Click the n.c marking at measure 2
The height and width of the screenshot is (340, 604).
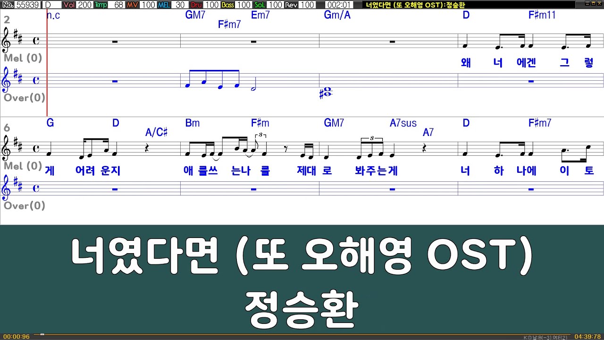click(x=53, y=15)
